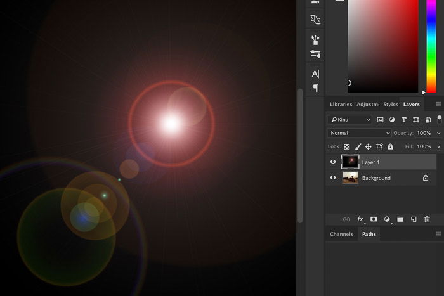The image size is (444, 296).
Task: Open the Brush Settings panel icon
Action: (x=315, y=40)
